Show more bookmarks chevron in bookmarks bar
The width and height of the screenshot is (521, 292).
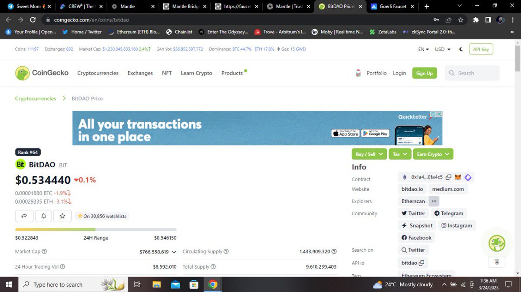coord(512,32)
